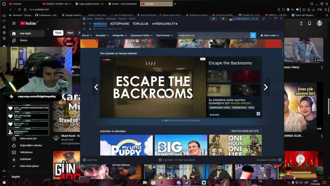Select the Tümü filter chip on YouTube

(x=58, y=33)
